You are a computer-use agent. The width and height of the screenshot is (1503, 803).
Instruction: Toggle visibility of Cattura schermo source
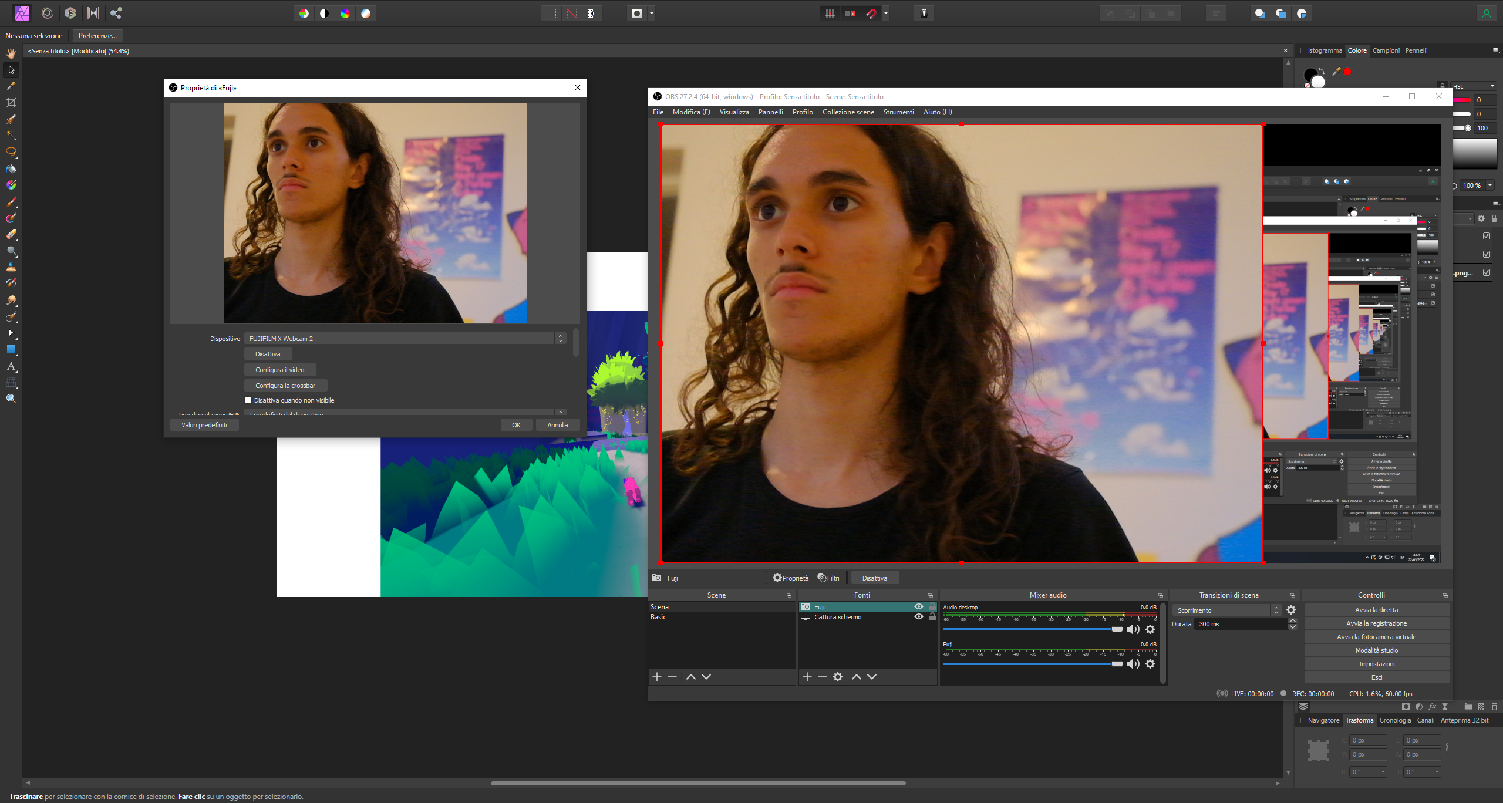(x=919, y=617)
